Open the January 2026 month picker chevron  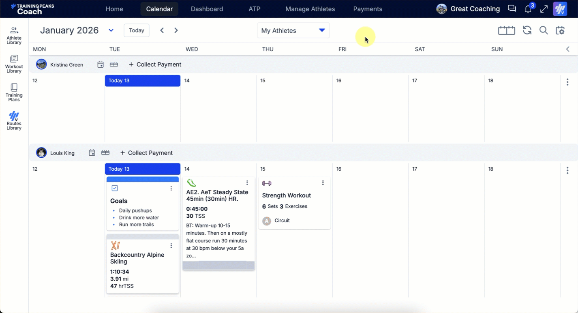111,30
